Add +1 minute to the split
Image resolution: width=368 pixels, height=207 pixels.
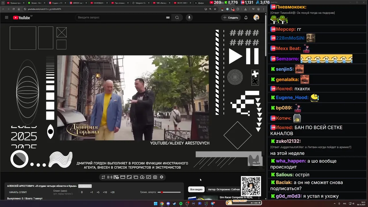(x=92, y=192)
